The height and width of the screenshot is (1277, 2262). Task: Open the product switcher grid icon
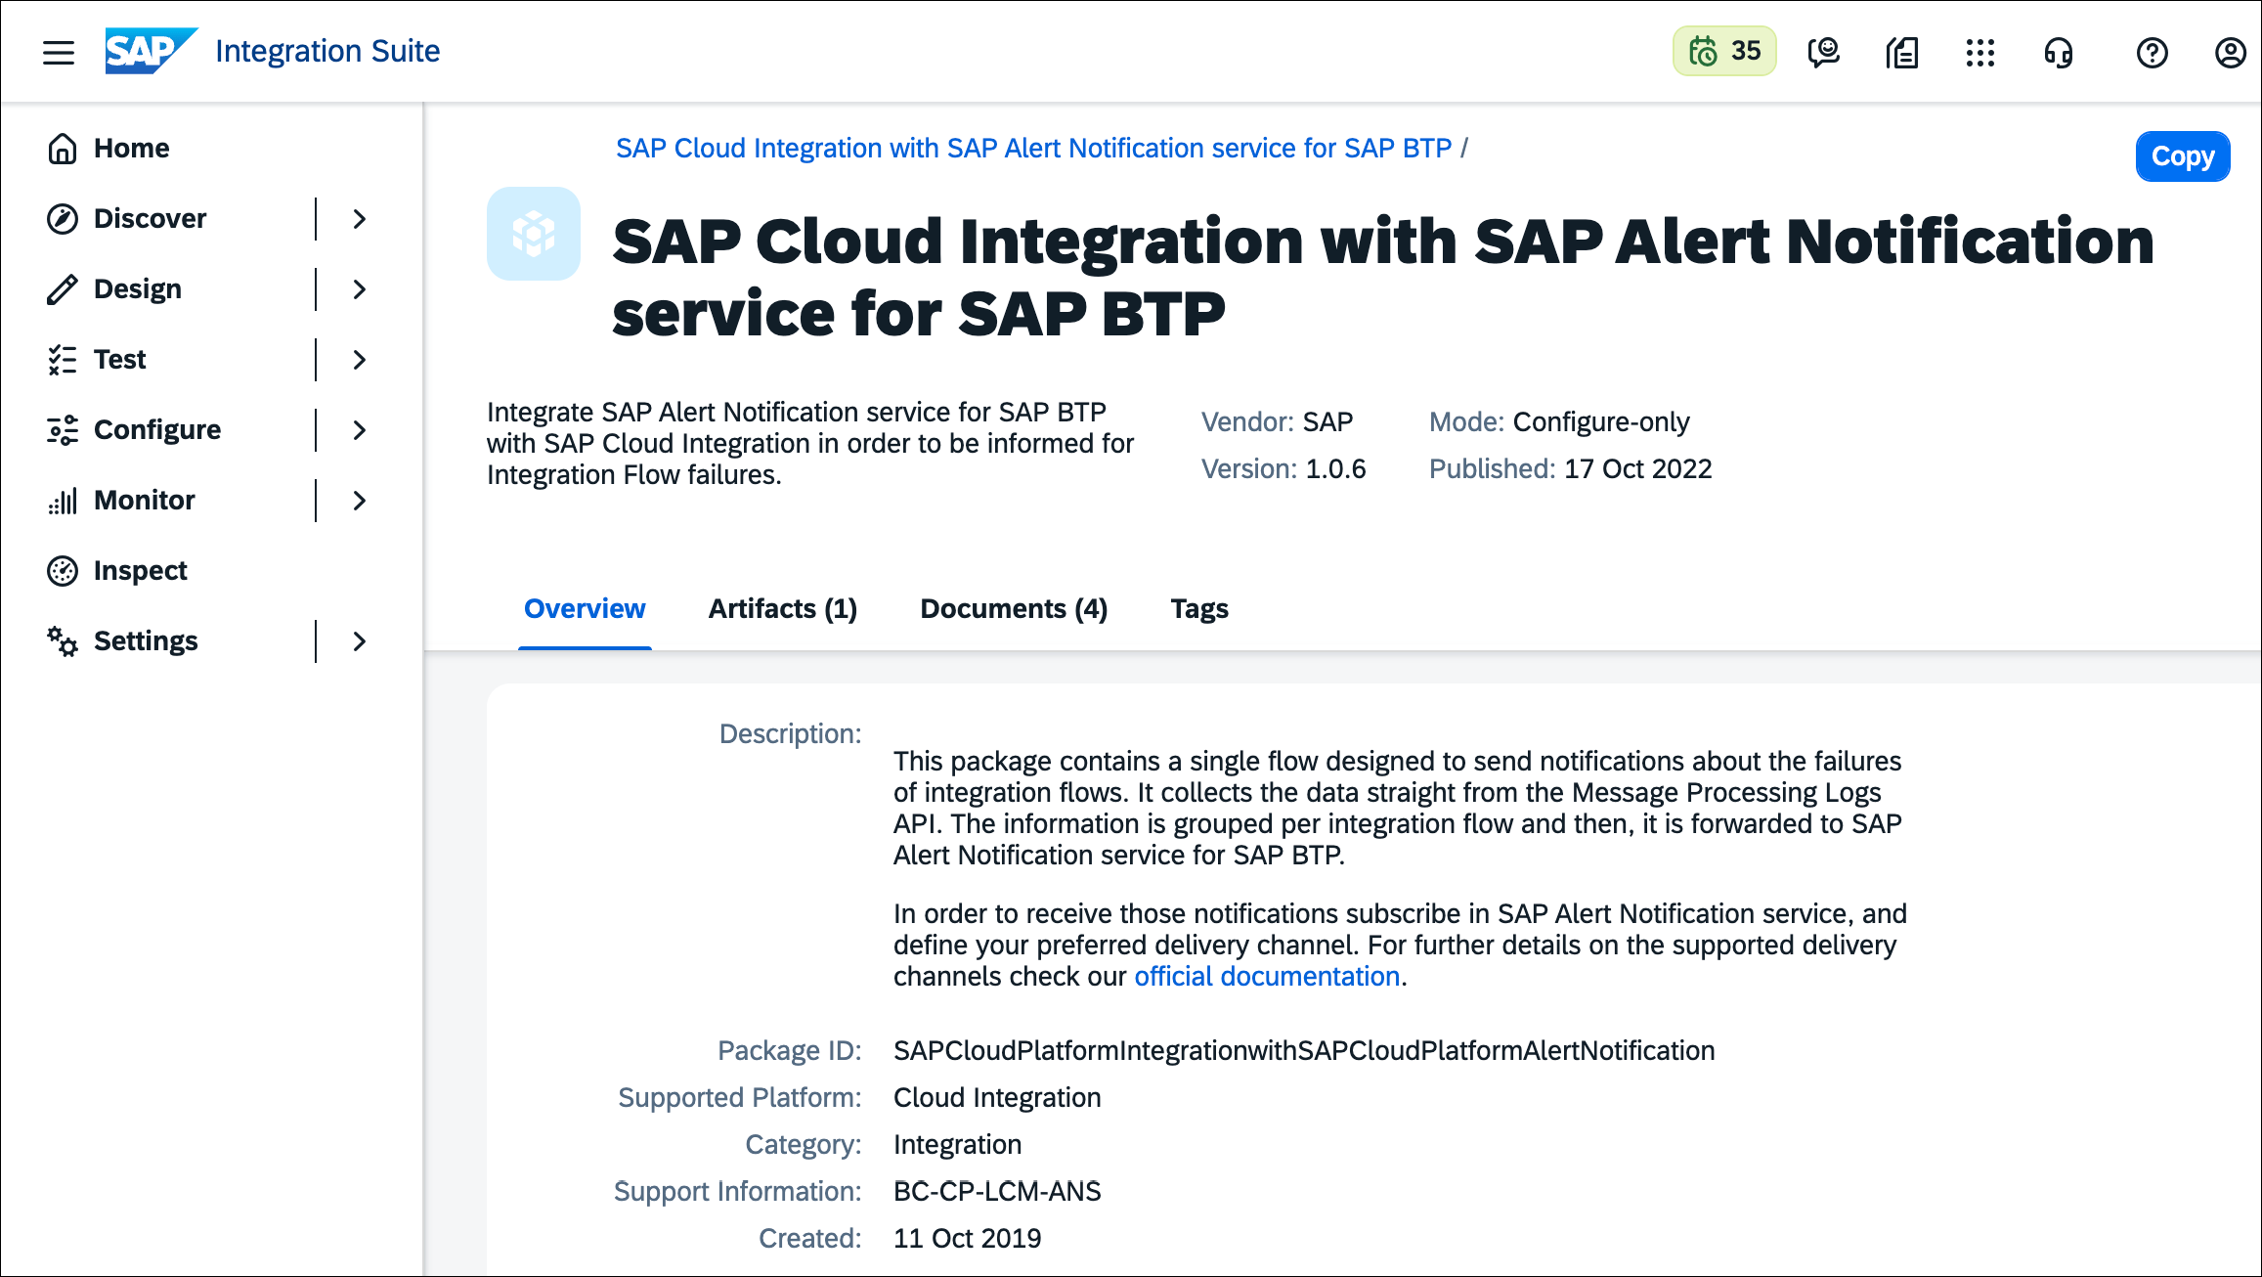(x=1979, y=52)
